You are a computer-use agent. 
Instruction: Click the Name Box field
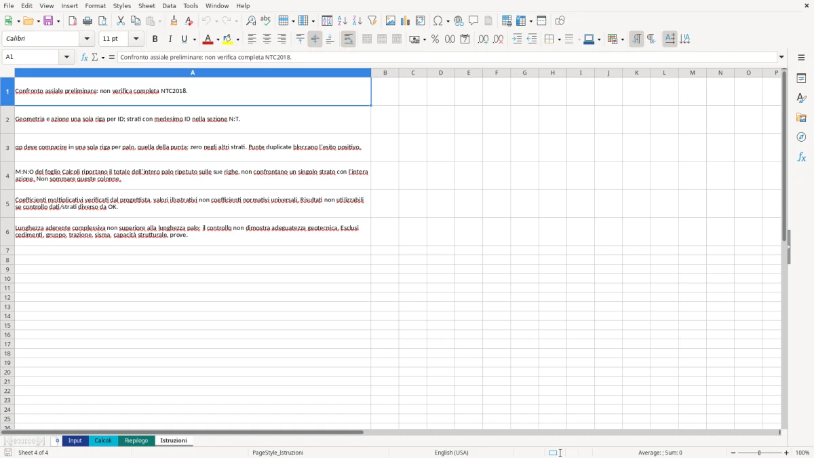click(x=31, y=58)
